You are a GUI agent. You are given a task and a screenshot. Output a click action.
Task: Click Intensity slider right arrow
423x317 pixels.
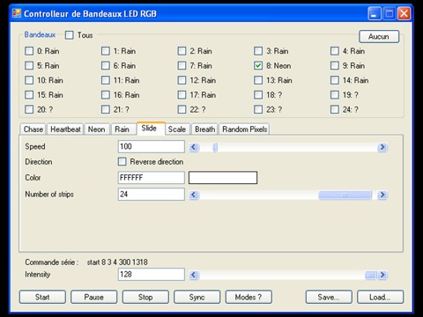click(x=382, y=275)
